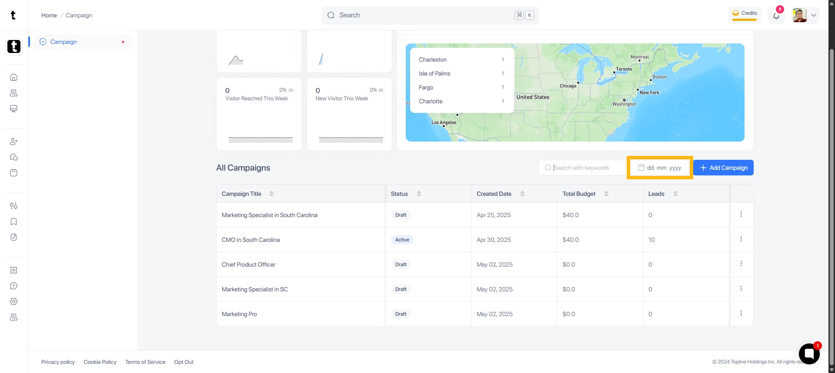Click the Add Campaign button
The height and width of the screenshot is (373, 835).
click(x=723, y=168)
